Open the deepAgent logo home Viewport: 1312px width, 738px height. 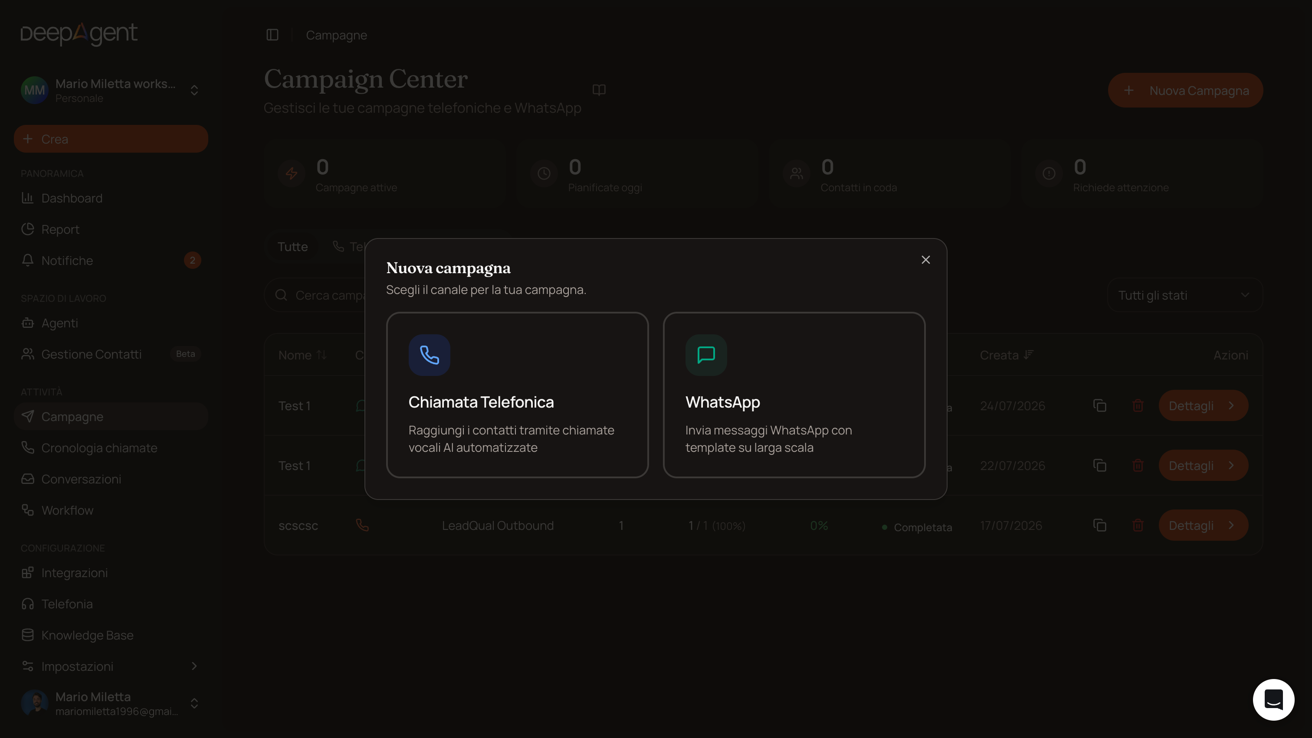tap(79, 34)
